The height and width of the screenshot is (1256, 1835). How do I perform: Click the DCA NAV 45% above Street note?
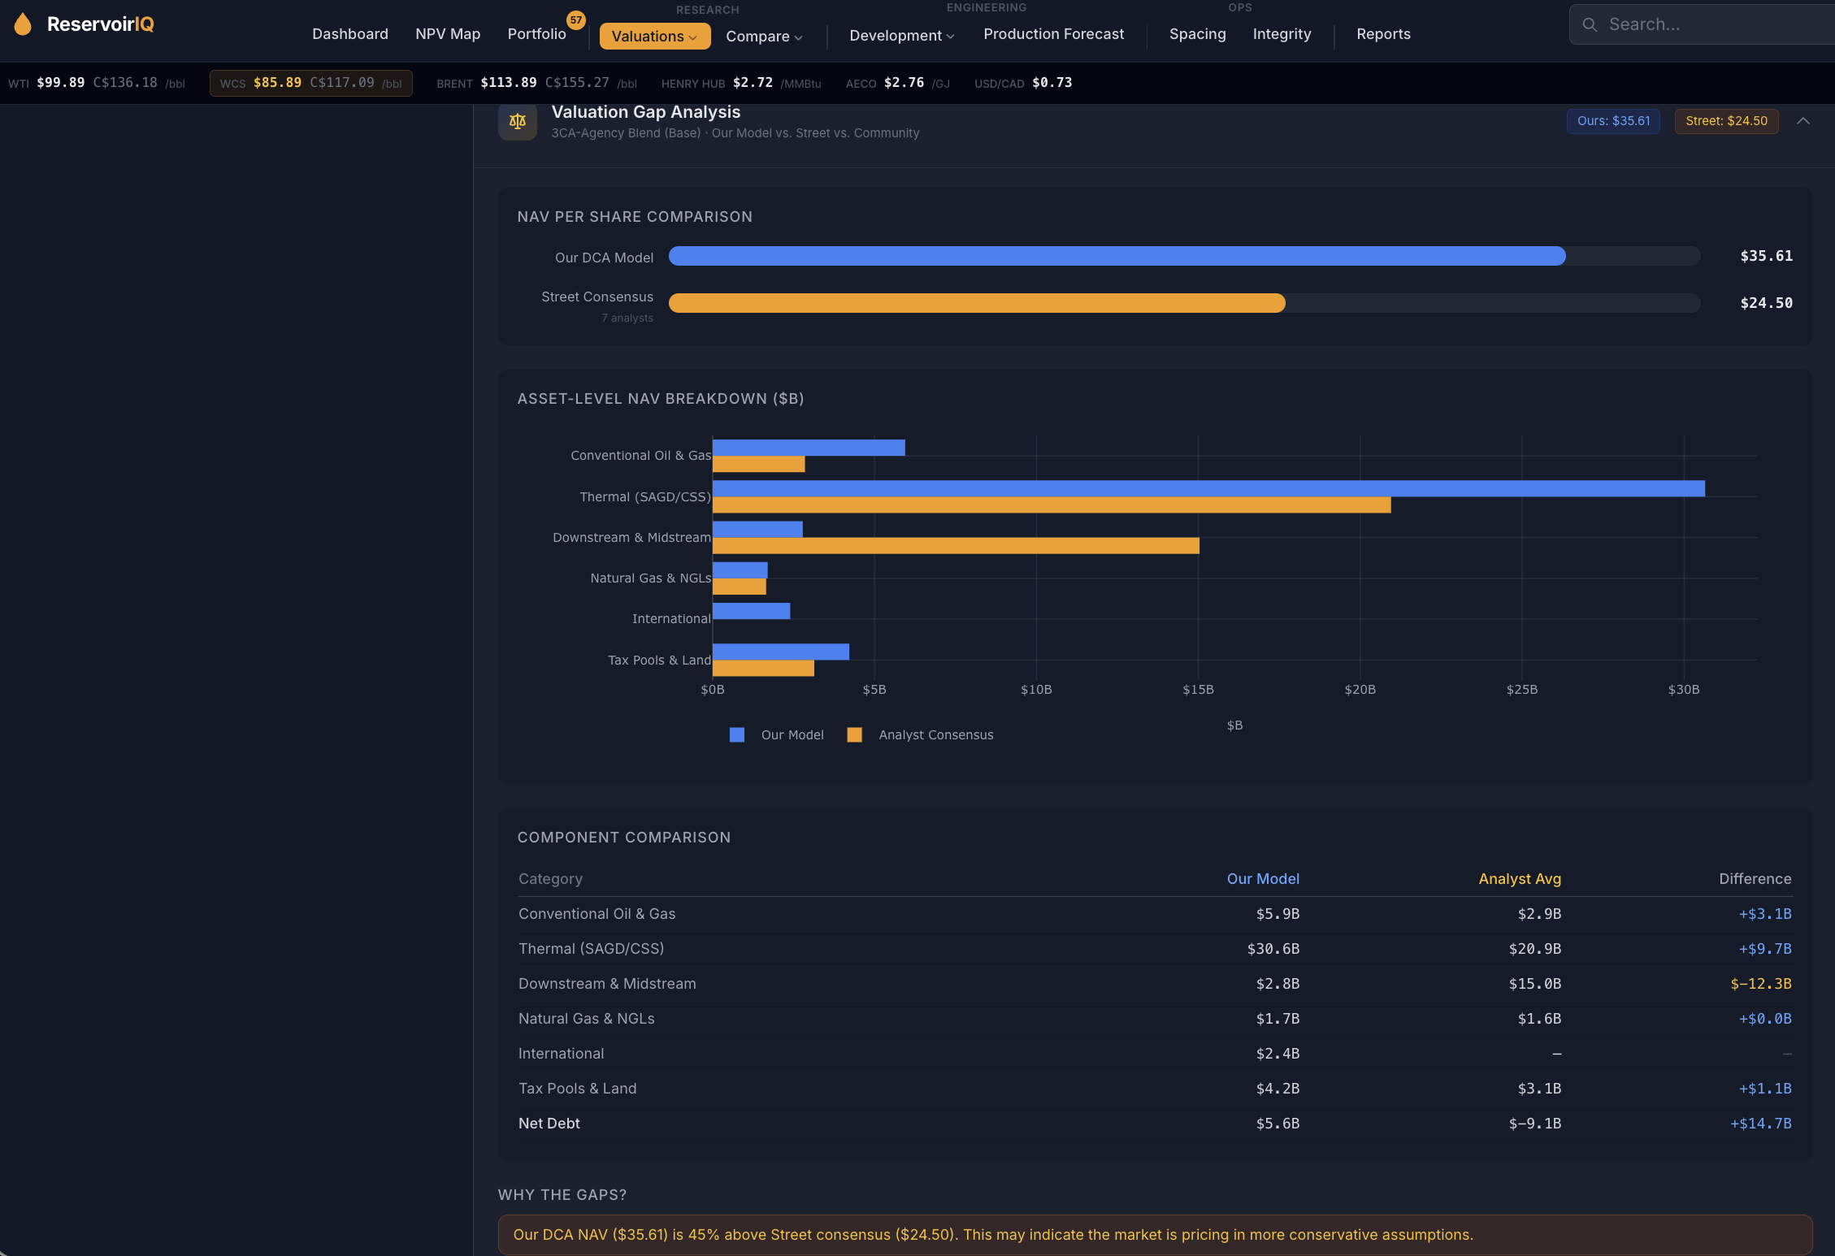[x=1155, y=1234]
